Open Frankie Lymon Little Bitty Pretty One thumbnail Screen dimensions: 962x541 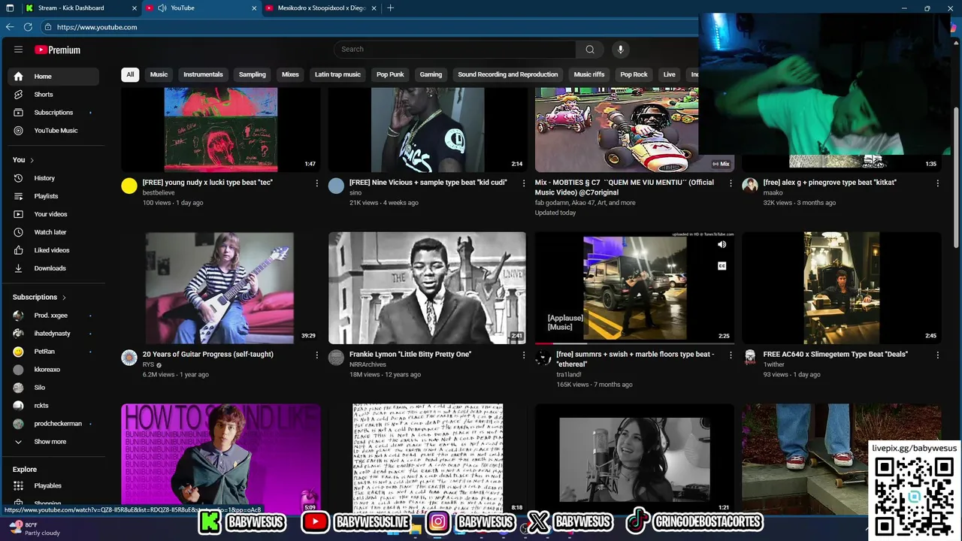(x=427, y=288)
